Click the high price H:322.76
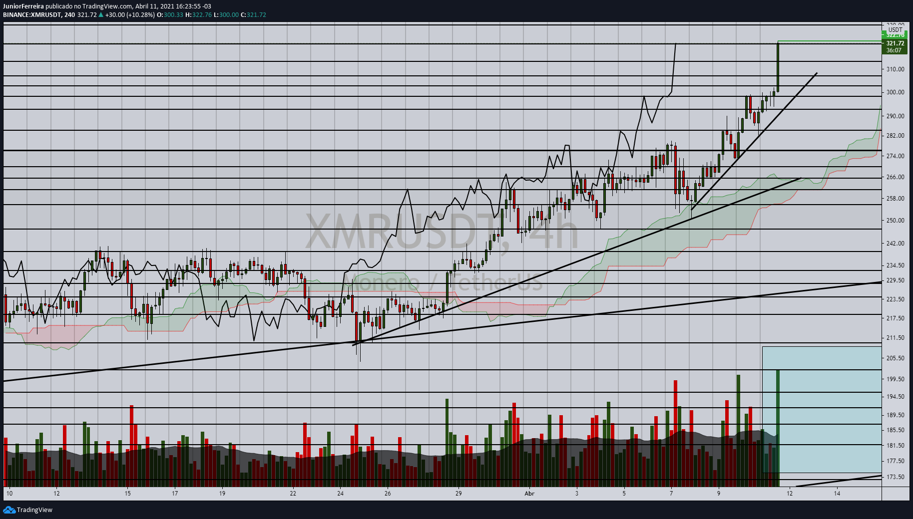Image resolution: width=913 pixels, height=519 pixels. [x=198, y=15]
